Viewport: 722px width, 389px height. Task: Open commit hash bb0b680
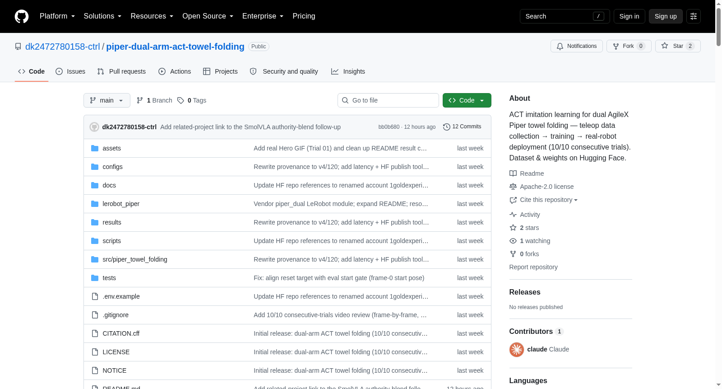click(389, 127)
